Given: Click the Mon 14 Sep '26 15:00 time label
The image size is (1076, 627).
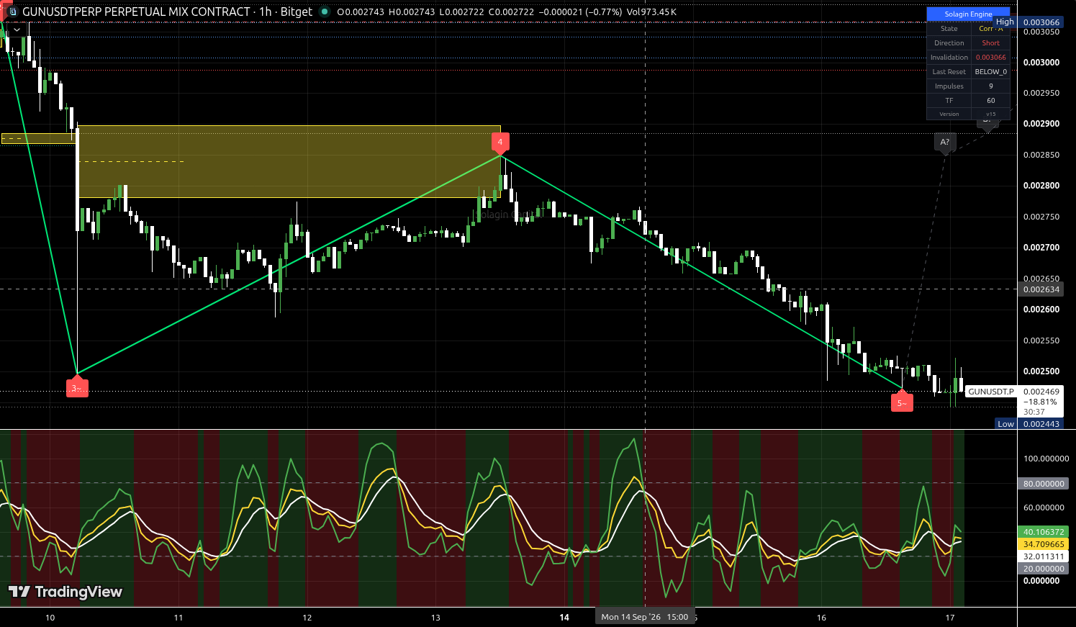Looking at the screenshot, I should [x=645, y=617].
